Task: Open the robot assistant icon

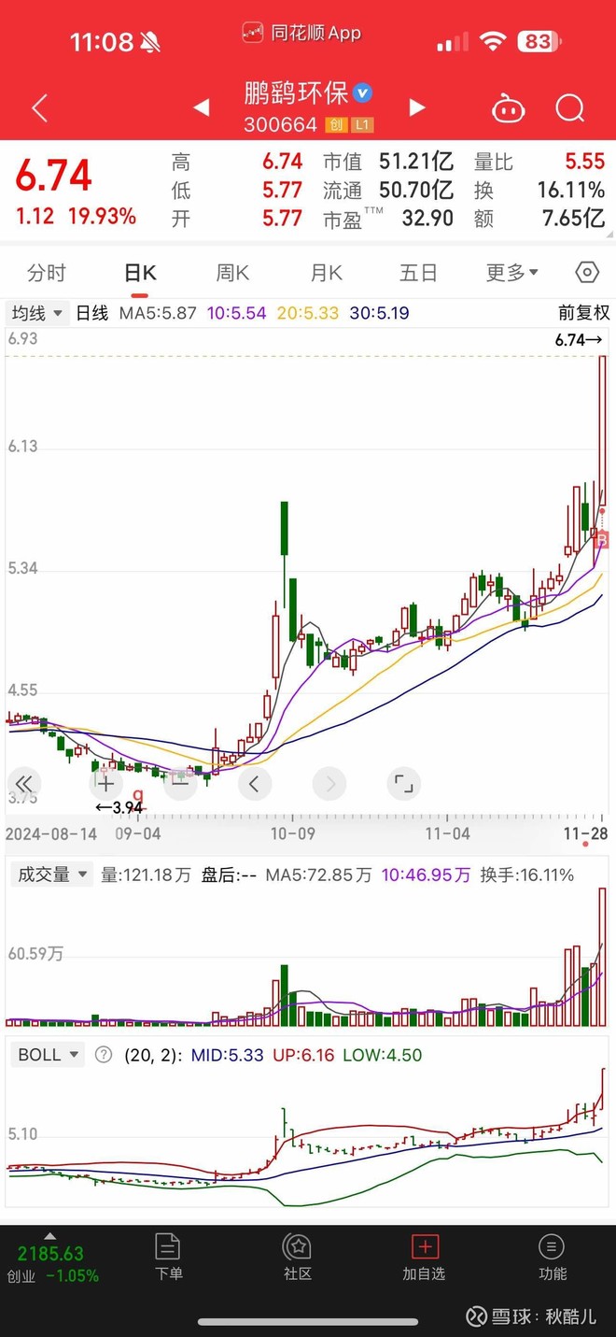Action: coord(509,108)
